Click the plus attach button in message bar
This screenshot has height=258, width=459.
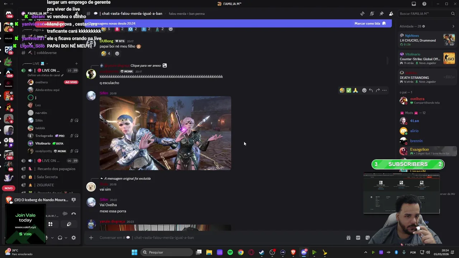(x=91, y=238)
